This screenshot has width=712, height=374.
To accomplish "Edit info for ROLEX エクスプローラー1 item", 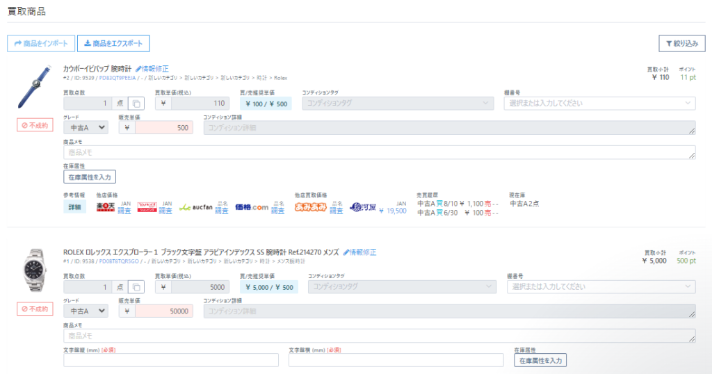I will (x=359, y=252).
